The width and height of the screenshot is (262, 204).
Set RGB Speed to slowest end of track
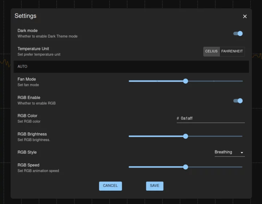point(129,167)
